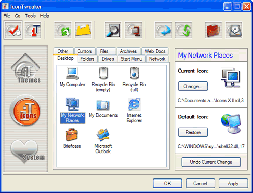Image resolution: width=253 pixels, height=193 pixels.
Task: Click the red monitors toolbar icon
Action: (x=133, y=30)
